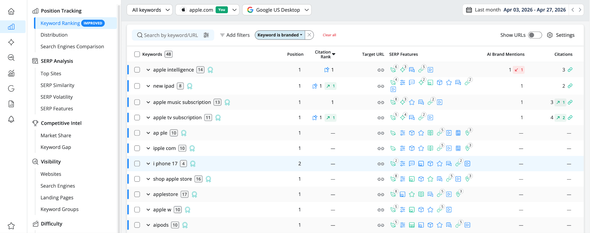Image resolution: width=590 pixels, height=233 pixels.
Task: Check the ap ple row checkbox
Action: (137, 133)
